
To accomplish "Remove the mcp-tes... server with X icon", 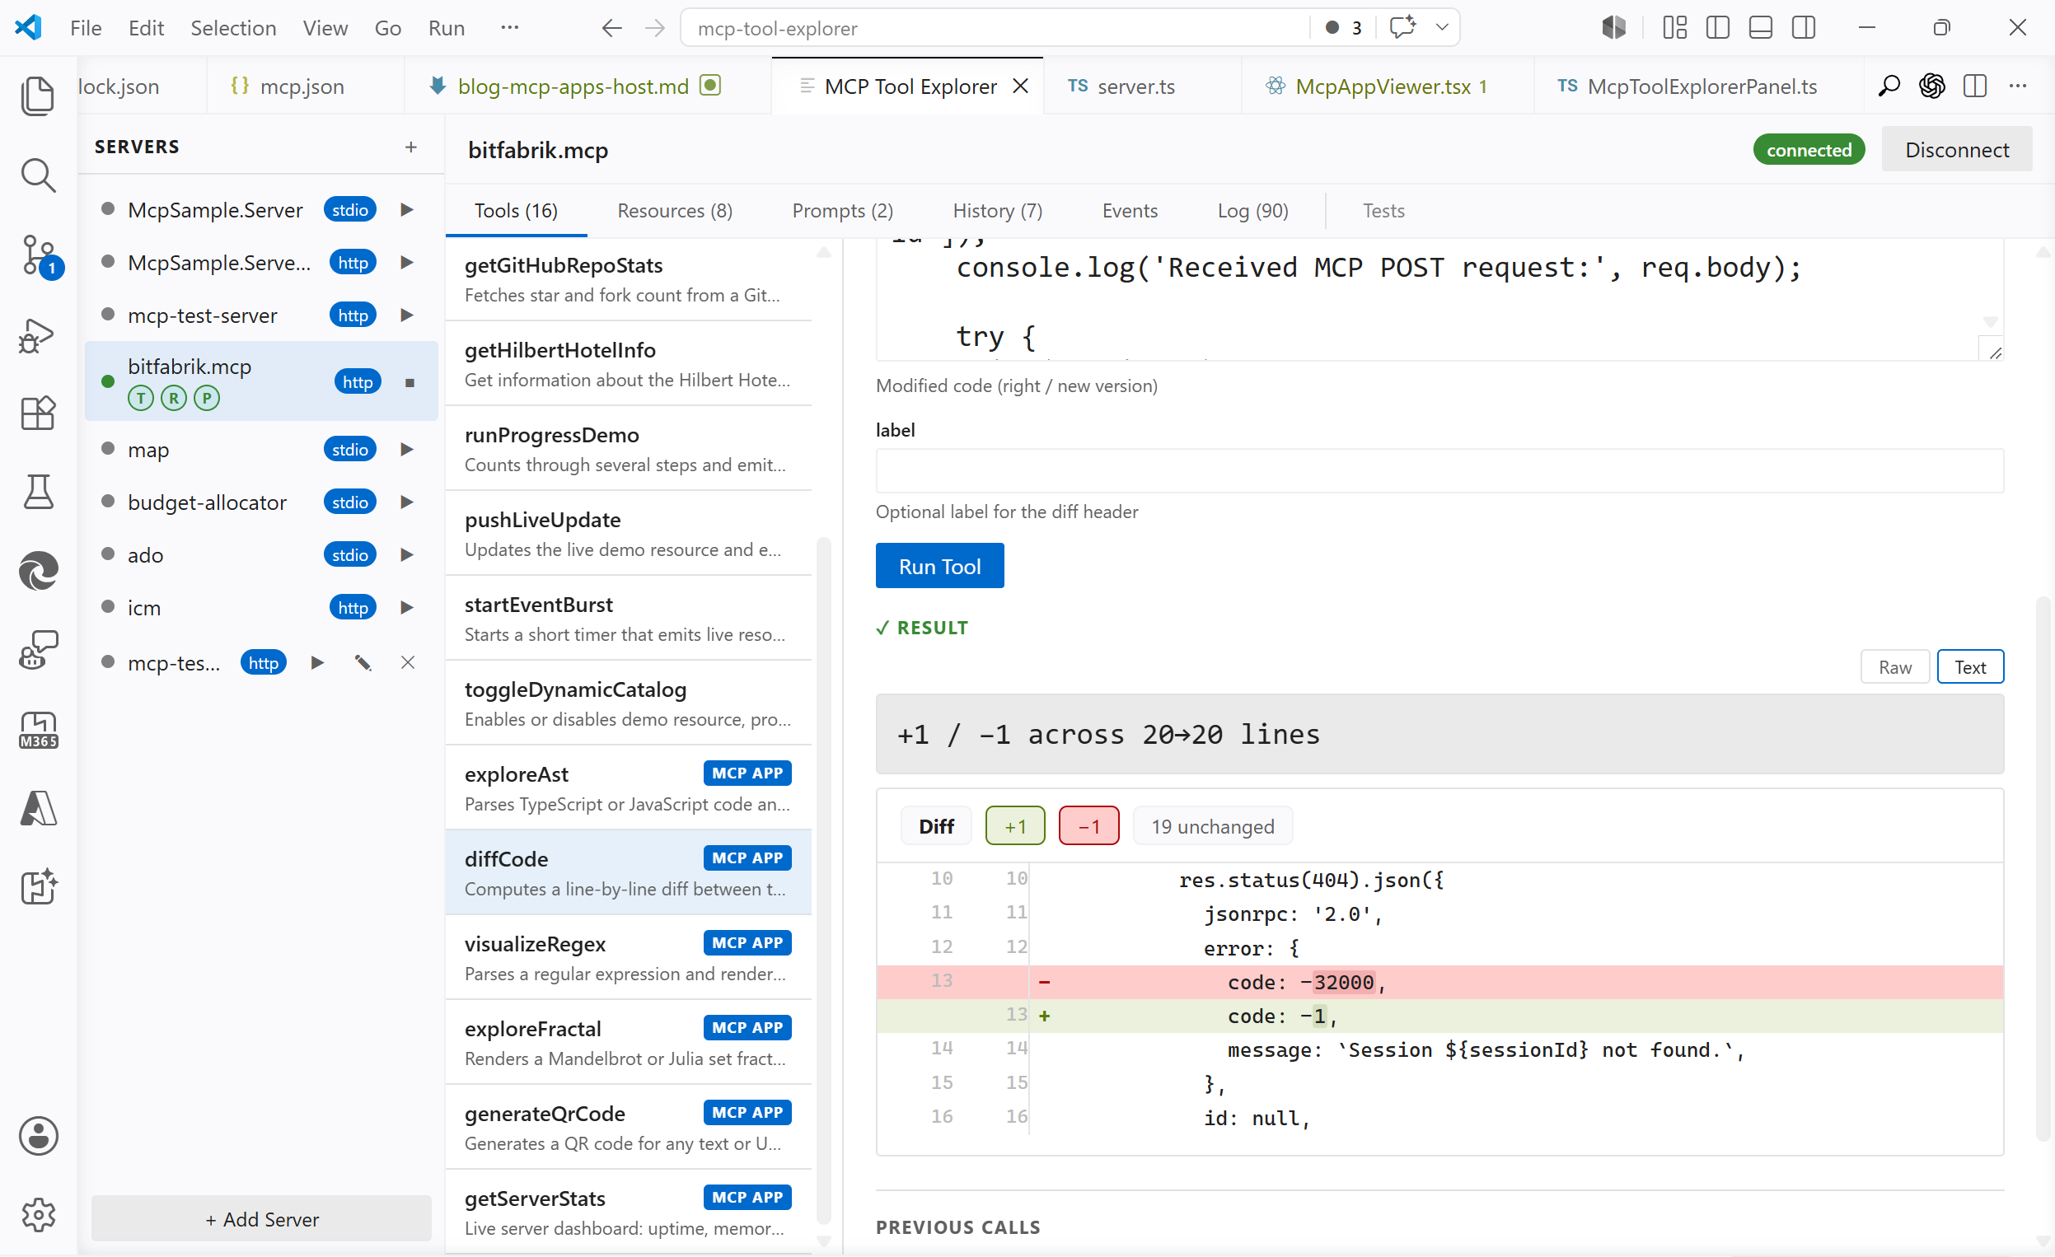I will (x=408, y=662).
